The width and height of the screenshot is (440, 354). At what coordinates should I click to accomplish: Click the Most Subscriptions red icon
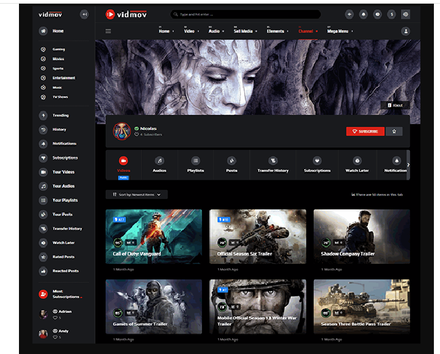[43, 294]
